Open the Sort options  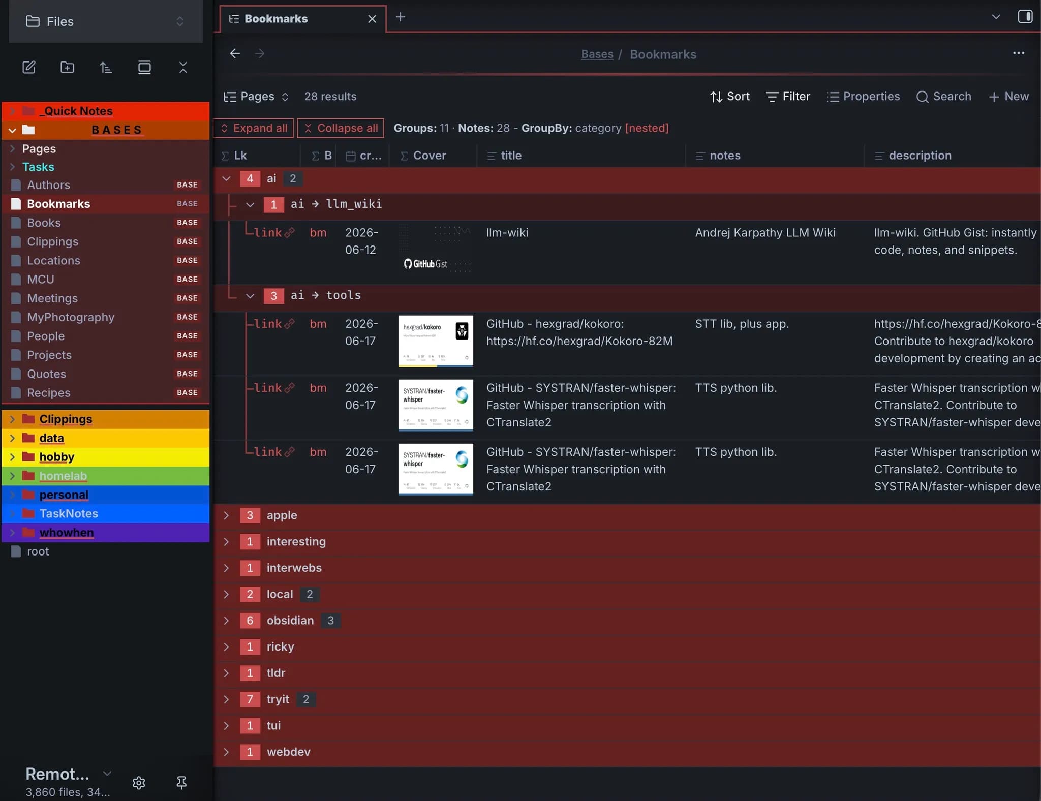tap(729, 97)
